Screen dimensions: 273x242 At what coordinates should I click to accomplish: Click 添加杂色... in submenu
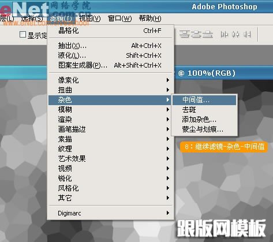[204, 120]
